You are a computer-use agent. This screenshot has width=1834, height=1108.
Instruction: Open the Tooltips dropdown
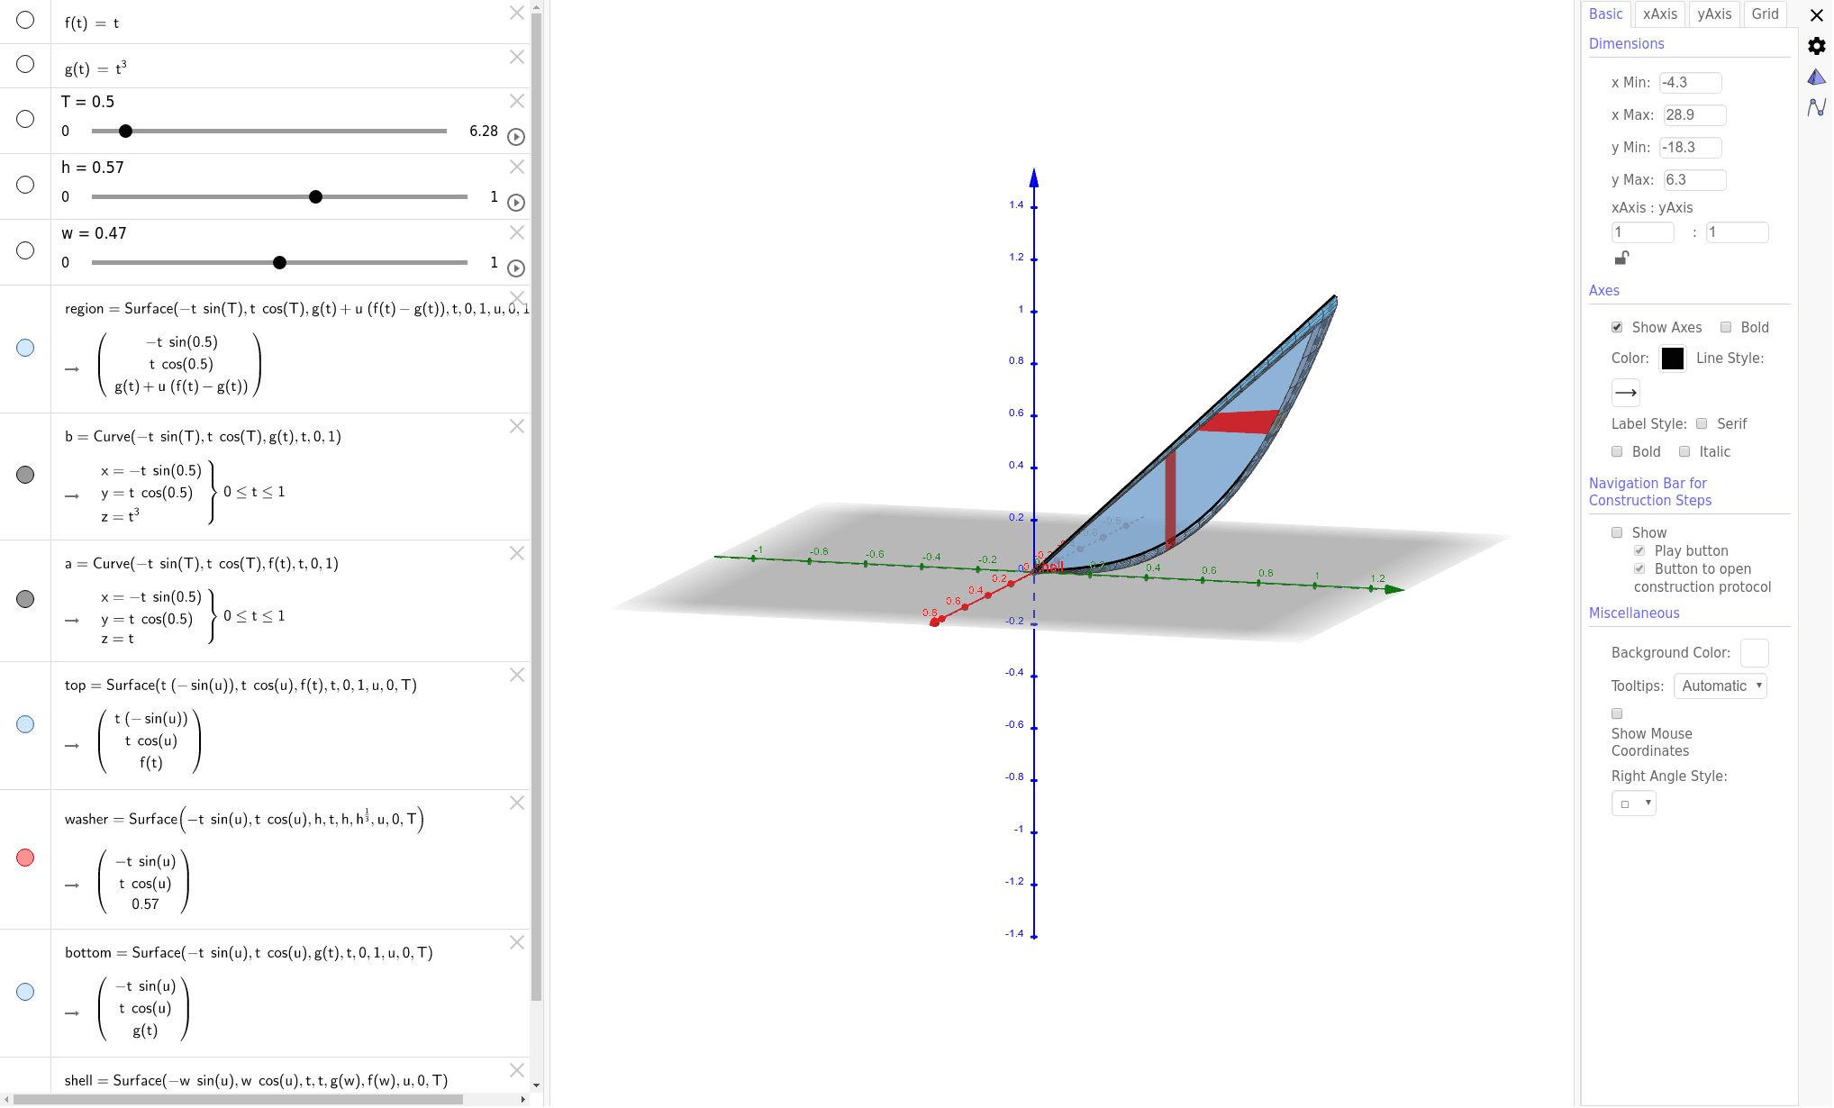click(x=1720, y=686)
